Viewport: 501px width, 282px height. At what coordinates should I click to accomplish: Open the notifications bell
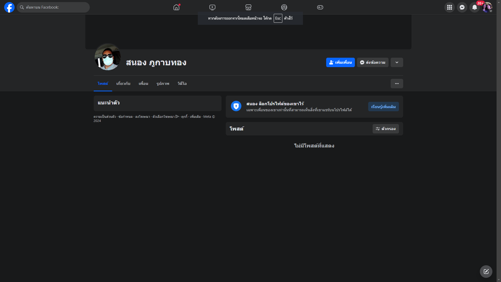click(474, 7)
